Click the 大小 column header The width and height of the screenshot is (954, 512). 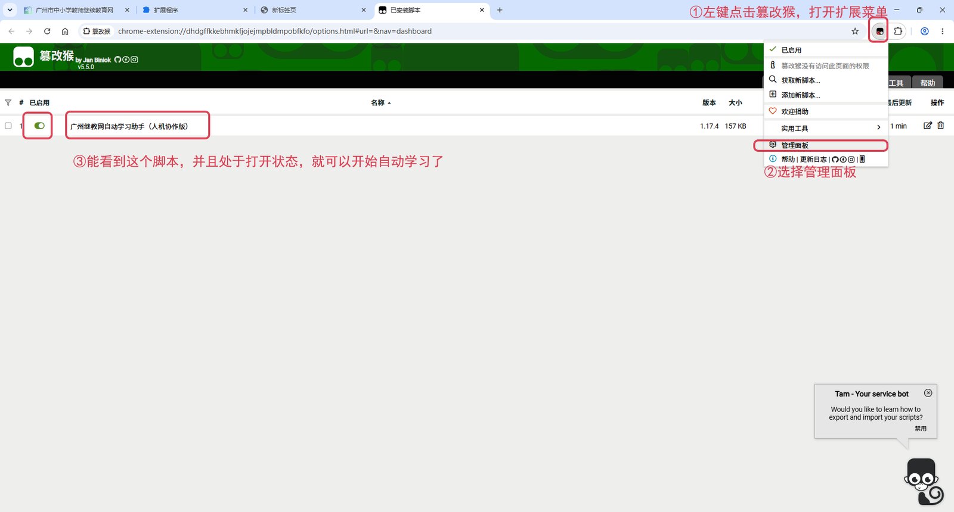coord(735,102)
